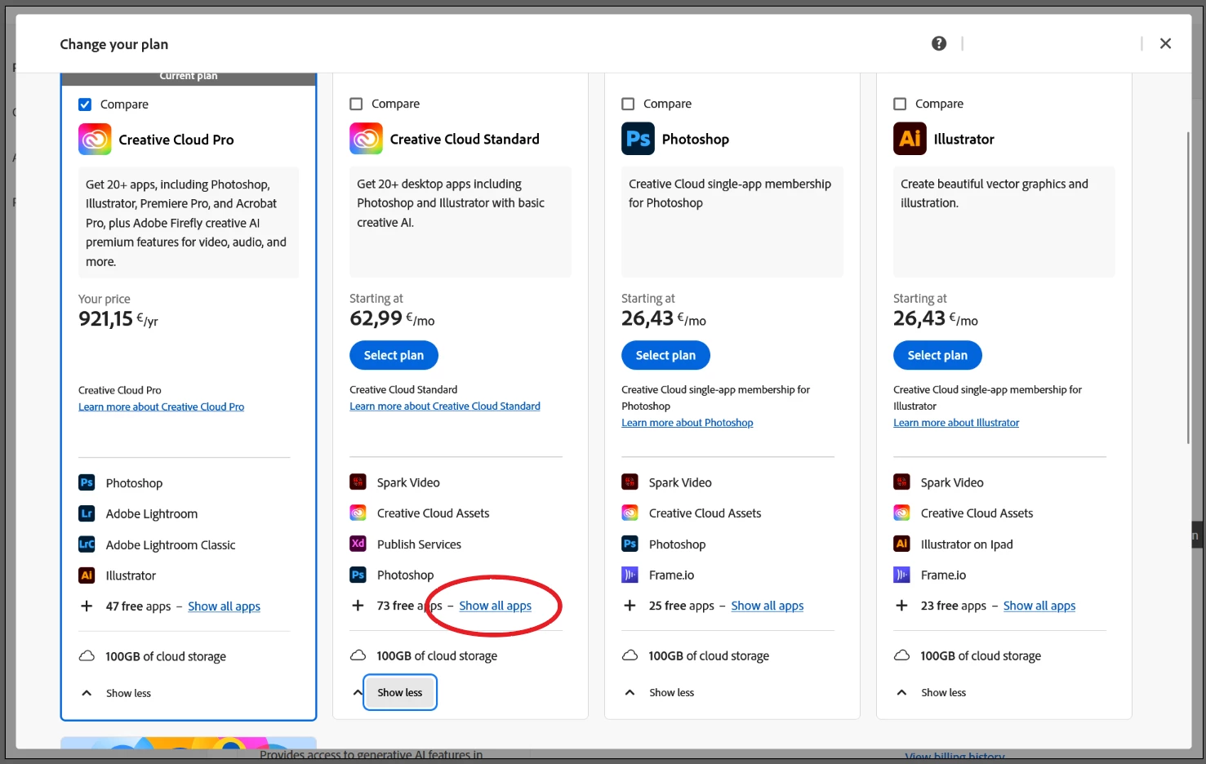Open Learn more about Creative Cloud Pro
The image size is (1206, 764).
pyautogui.click(x=161, y=406)
